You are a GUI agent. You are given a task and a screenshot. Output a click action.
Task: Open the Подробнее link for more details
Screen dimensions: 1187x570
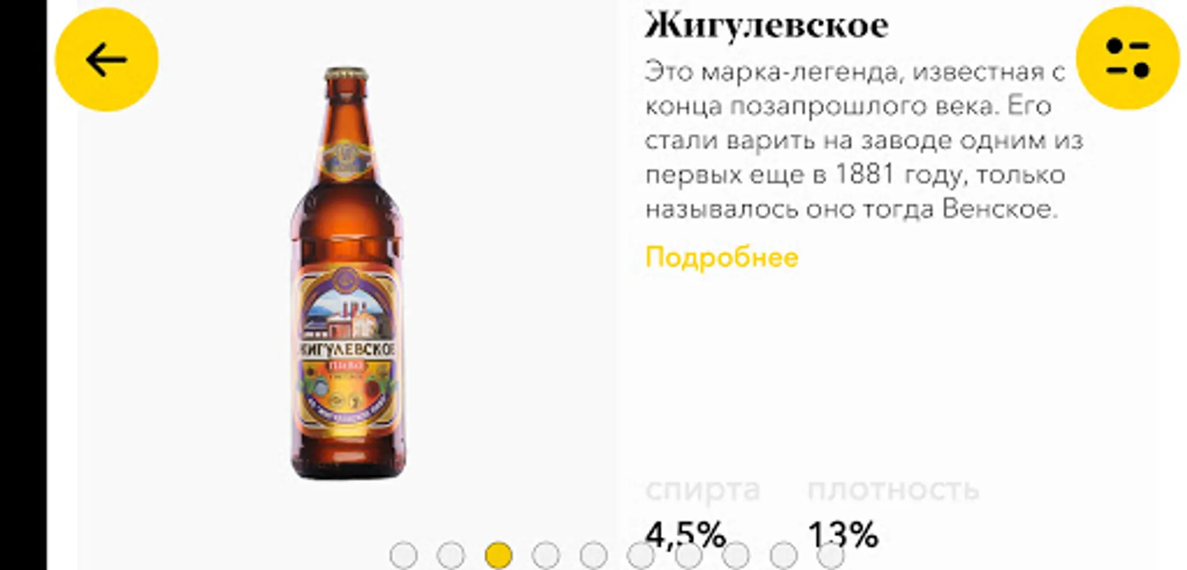pyautogui.click(x=722, y=257)
